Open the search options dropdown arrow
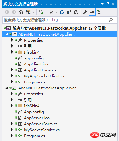This screenshot has width=119, height=141. (x=115, y=20)
